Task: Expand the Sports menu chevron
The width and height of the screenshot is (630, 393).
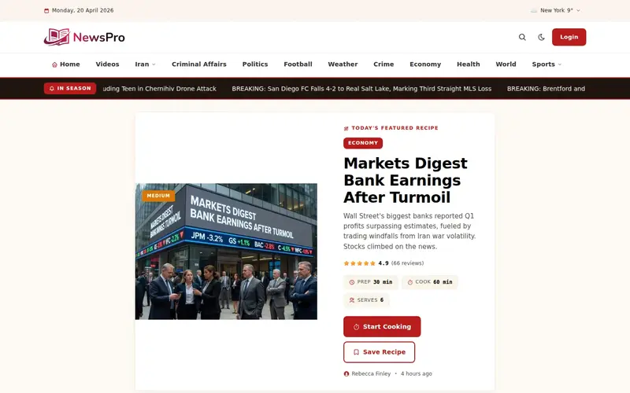Action: [x=560, y=64]
